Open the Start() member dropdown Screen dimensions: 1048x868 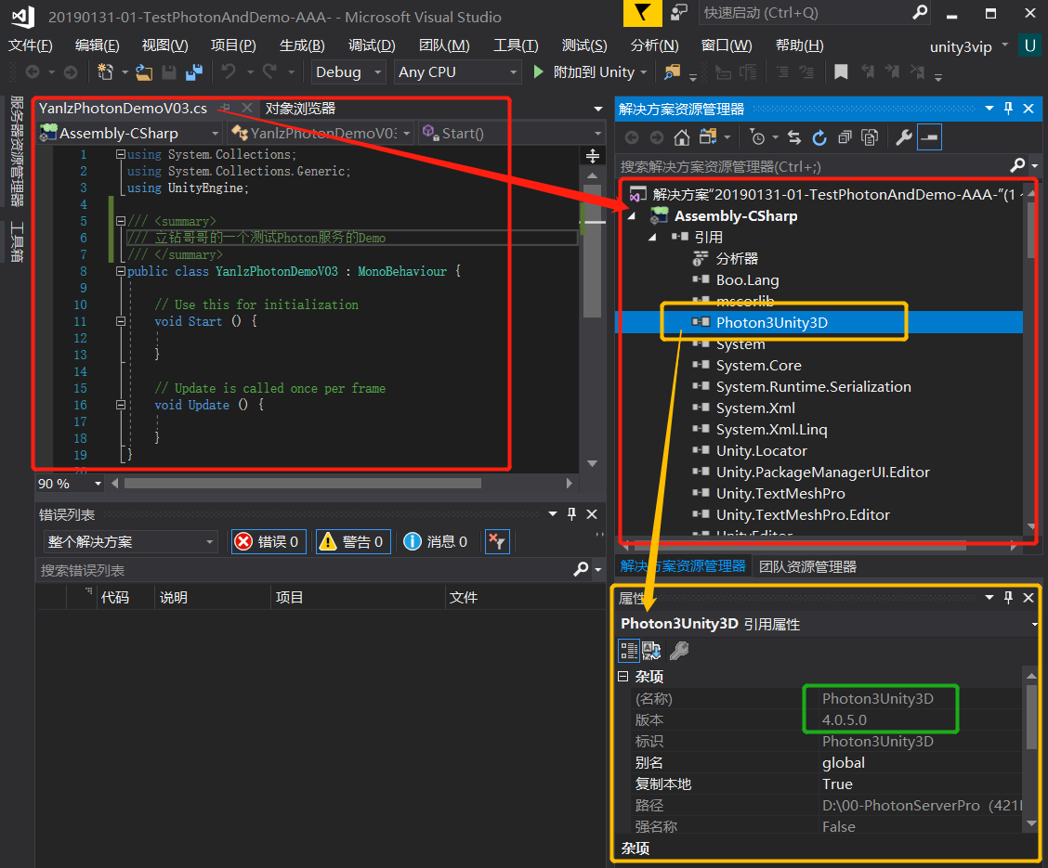(x=511, y=133)
